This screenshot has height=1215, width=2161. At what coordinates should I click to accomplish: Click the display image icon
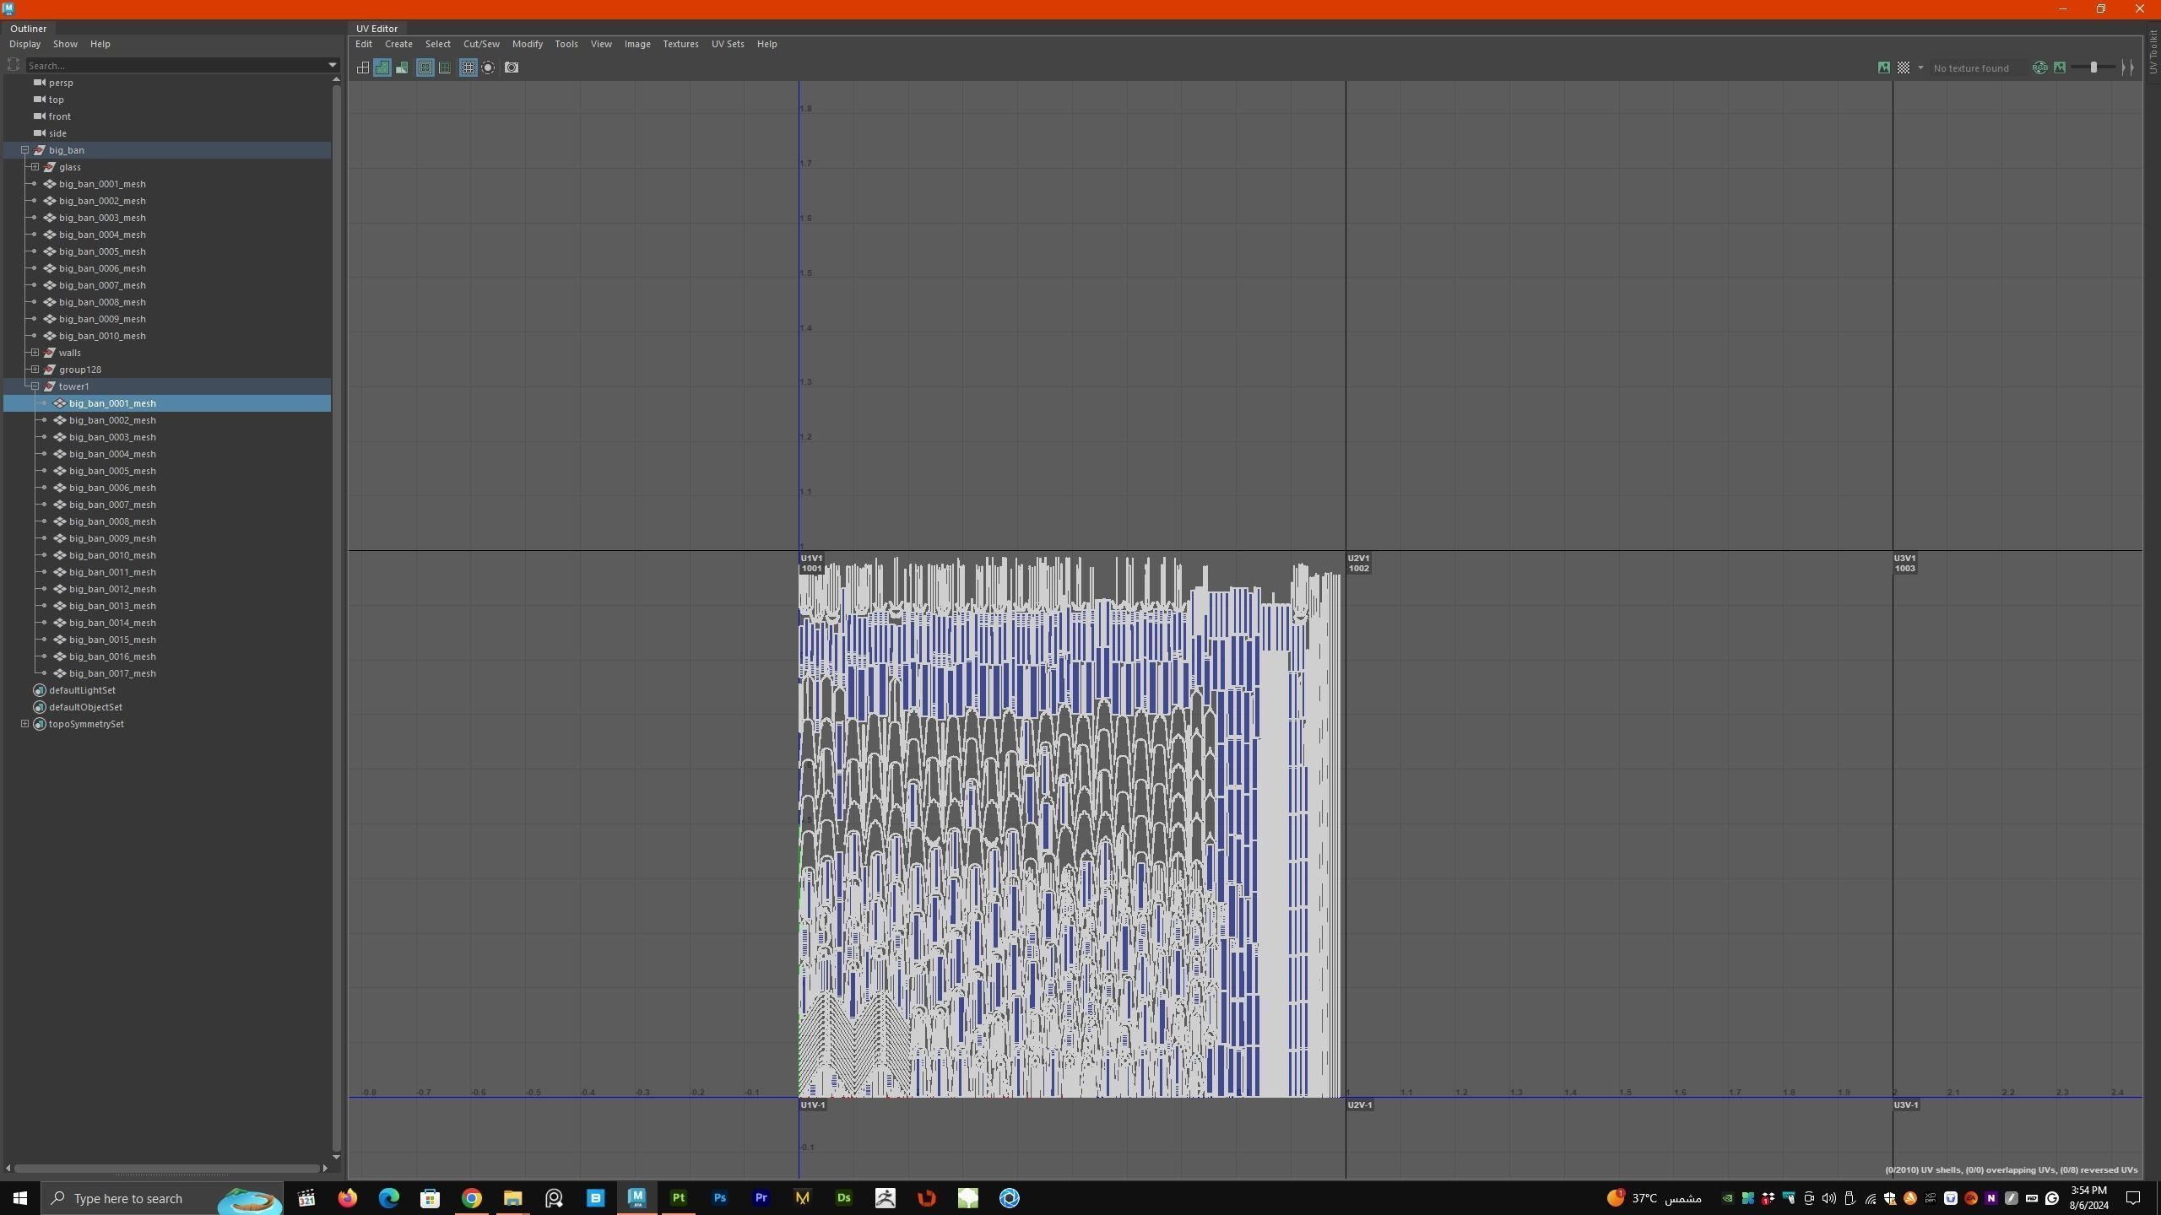click(x=1883, y=67)
